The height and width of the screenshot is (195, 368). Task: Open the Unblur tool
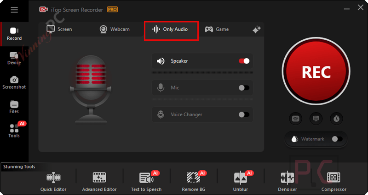click(x=241, y=182)
